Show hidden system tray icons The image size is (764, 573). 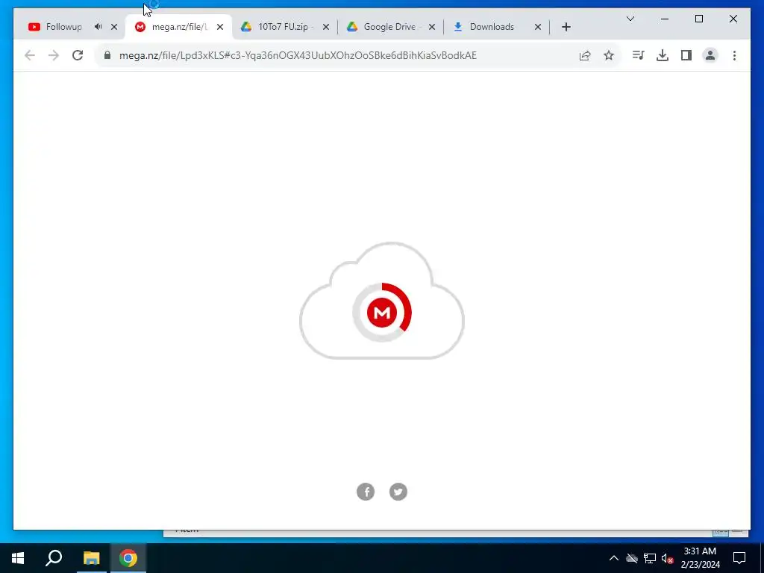[x=614, y=558]
